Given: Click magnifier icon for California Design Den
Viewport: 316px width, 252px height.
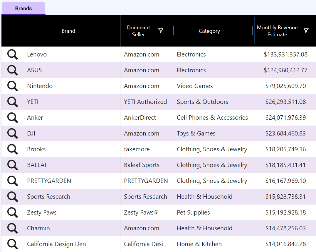Looking at the screenshot, I should (x=13, y=244).
